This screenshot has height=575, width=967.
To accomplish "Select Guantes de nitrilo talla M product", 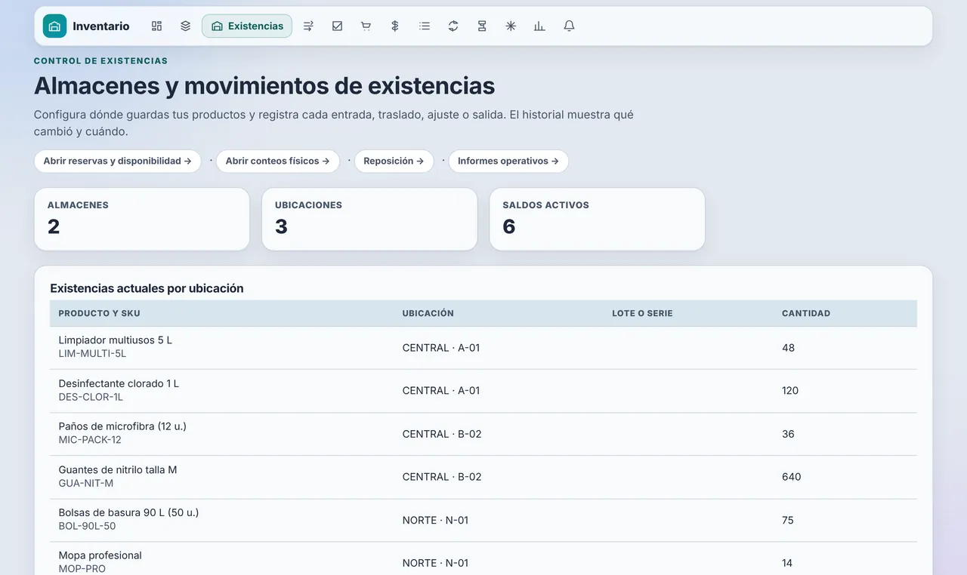I will point(118,469).
